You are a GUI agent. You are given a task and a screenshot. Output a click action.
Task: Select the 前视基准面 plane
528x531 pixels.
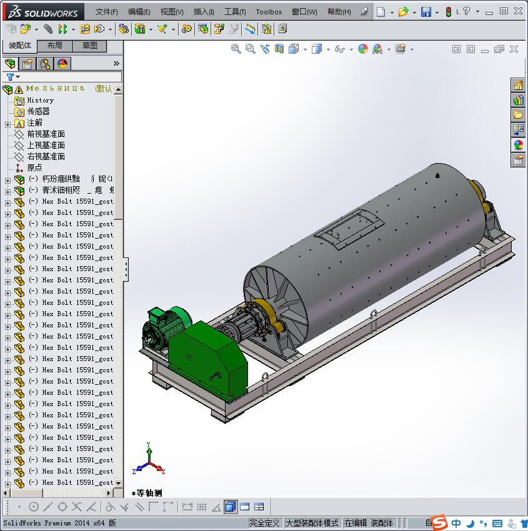46,134
